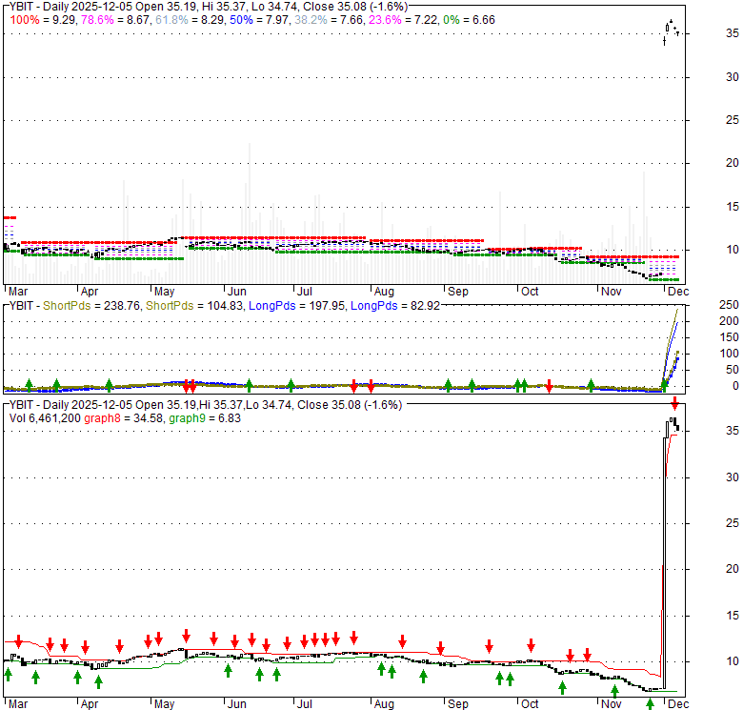
Task: Click the 10 price label on the top chart axis
Action: [733, 250]
